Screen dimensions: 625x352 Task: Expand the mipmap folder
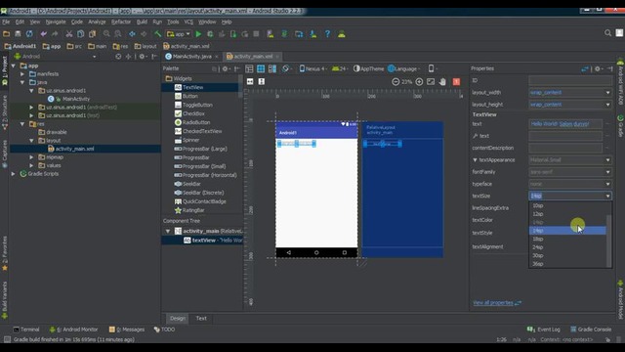[x=31, y=156]
